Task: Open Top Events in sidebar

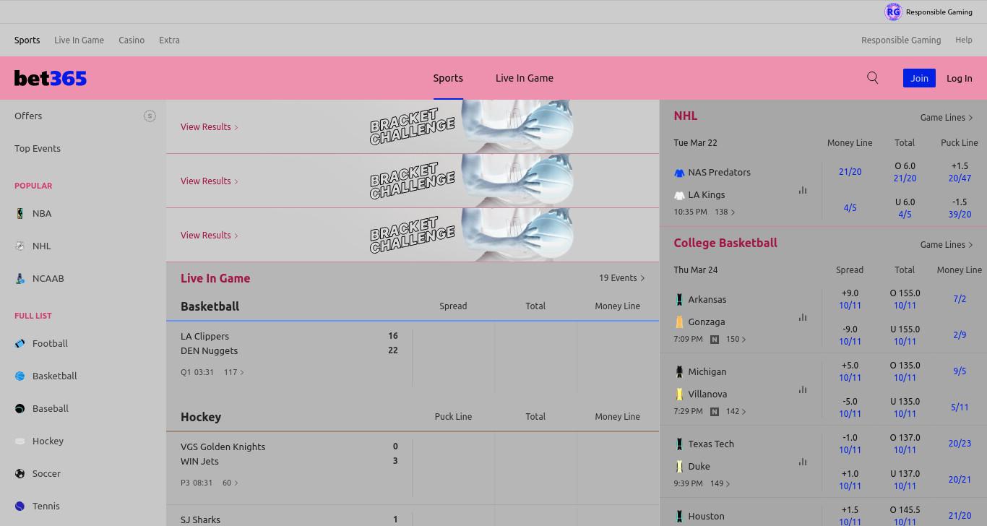Action: click(38, 148)
